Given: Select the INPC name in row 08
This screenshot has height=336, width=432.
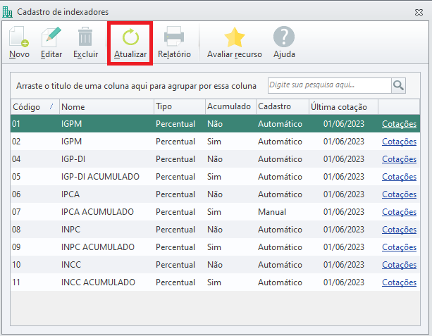Looking at the screenshot, I should tap(70, 230).
